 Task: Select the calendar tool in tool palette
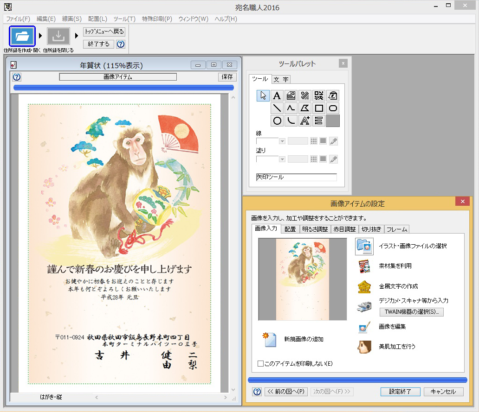pyautogui.click(x=333, y=96)
